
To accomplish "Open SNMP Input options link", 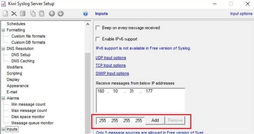I will pos(112,73).
